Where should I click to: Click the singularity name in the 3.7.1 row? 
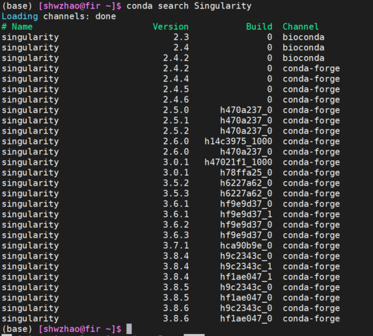30,245
